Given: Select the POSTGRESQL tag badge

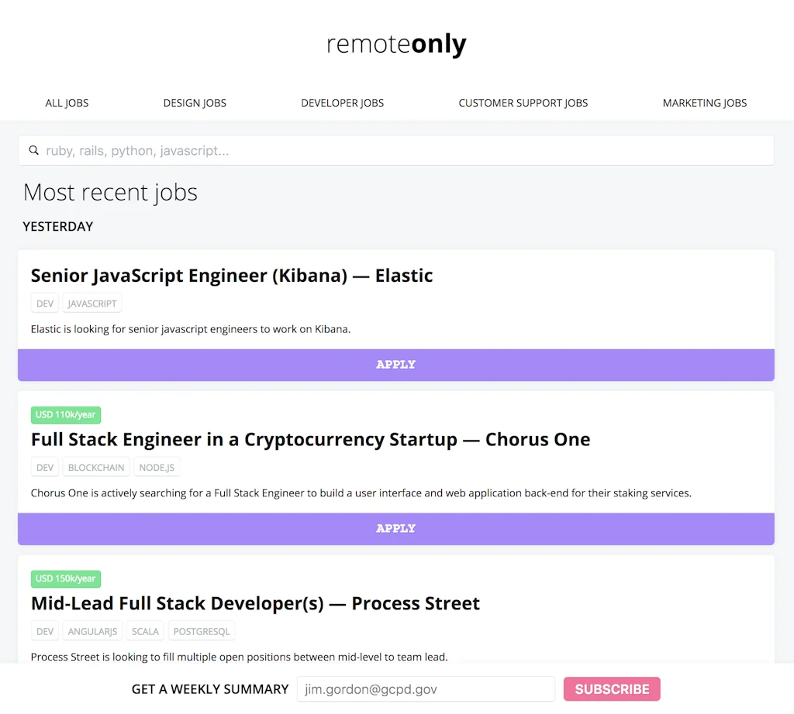Looking at the screenshot, I should pyautogui.click(x=201, y=630).
